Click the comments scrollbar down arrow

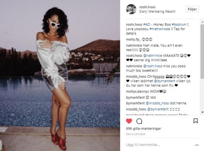tap(202, 112)
